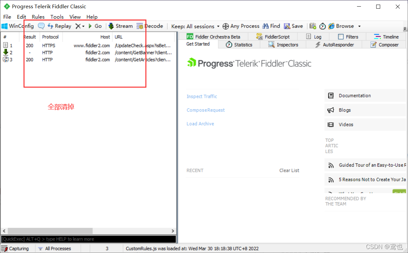408x253 pixels.
Task: Open Guided Tour article feed item
Action: (x=366, y=165)
